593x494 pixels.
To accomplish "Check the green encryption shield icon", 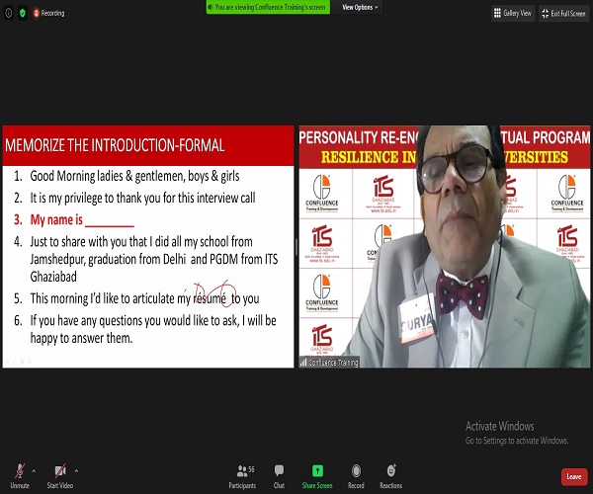I will (23, 13).
